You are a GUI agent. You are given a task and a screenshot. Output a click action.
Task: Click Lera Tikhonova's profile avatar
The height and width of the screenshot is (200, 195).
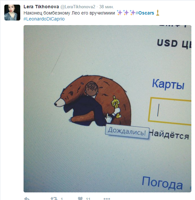(12, 13)
